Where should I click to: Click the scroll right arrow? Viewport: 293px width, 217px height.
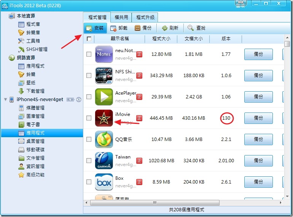pos(281,203)
